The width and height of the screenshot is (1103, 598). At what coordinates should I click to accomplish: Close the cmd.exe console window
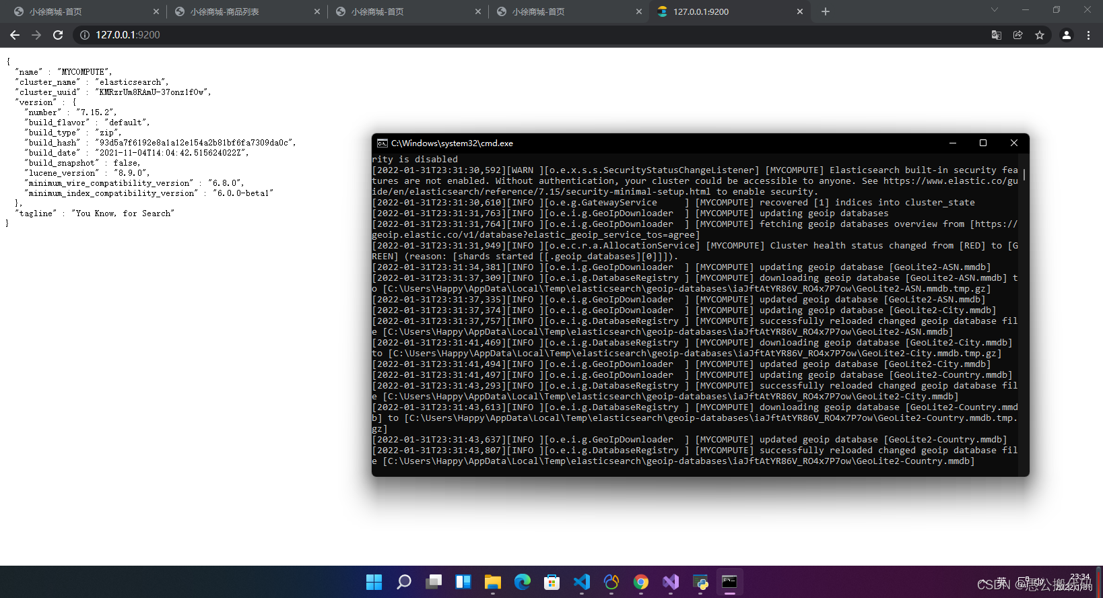point(1014,143)
